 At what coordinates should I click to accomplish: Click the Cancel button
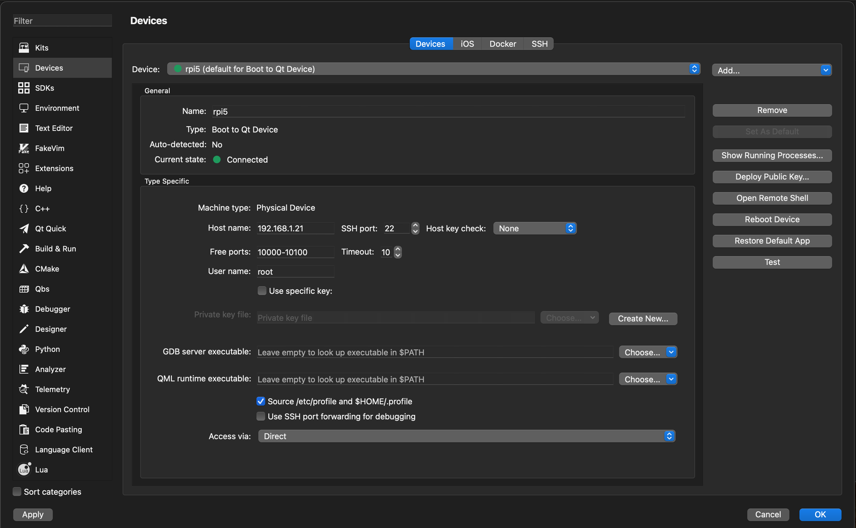(x=768, y=515)
